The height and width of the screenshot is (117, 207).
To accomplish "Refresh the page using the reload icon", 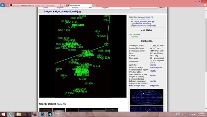I will click(x=65, y=5).
